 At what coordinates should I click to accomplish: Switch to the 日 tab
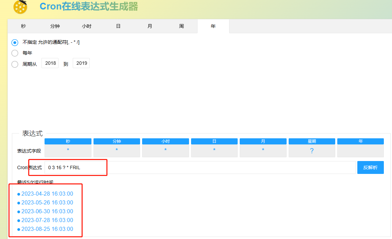118,26
